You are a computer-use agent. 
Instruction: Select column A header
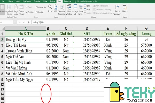(26, 28)
